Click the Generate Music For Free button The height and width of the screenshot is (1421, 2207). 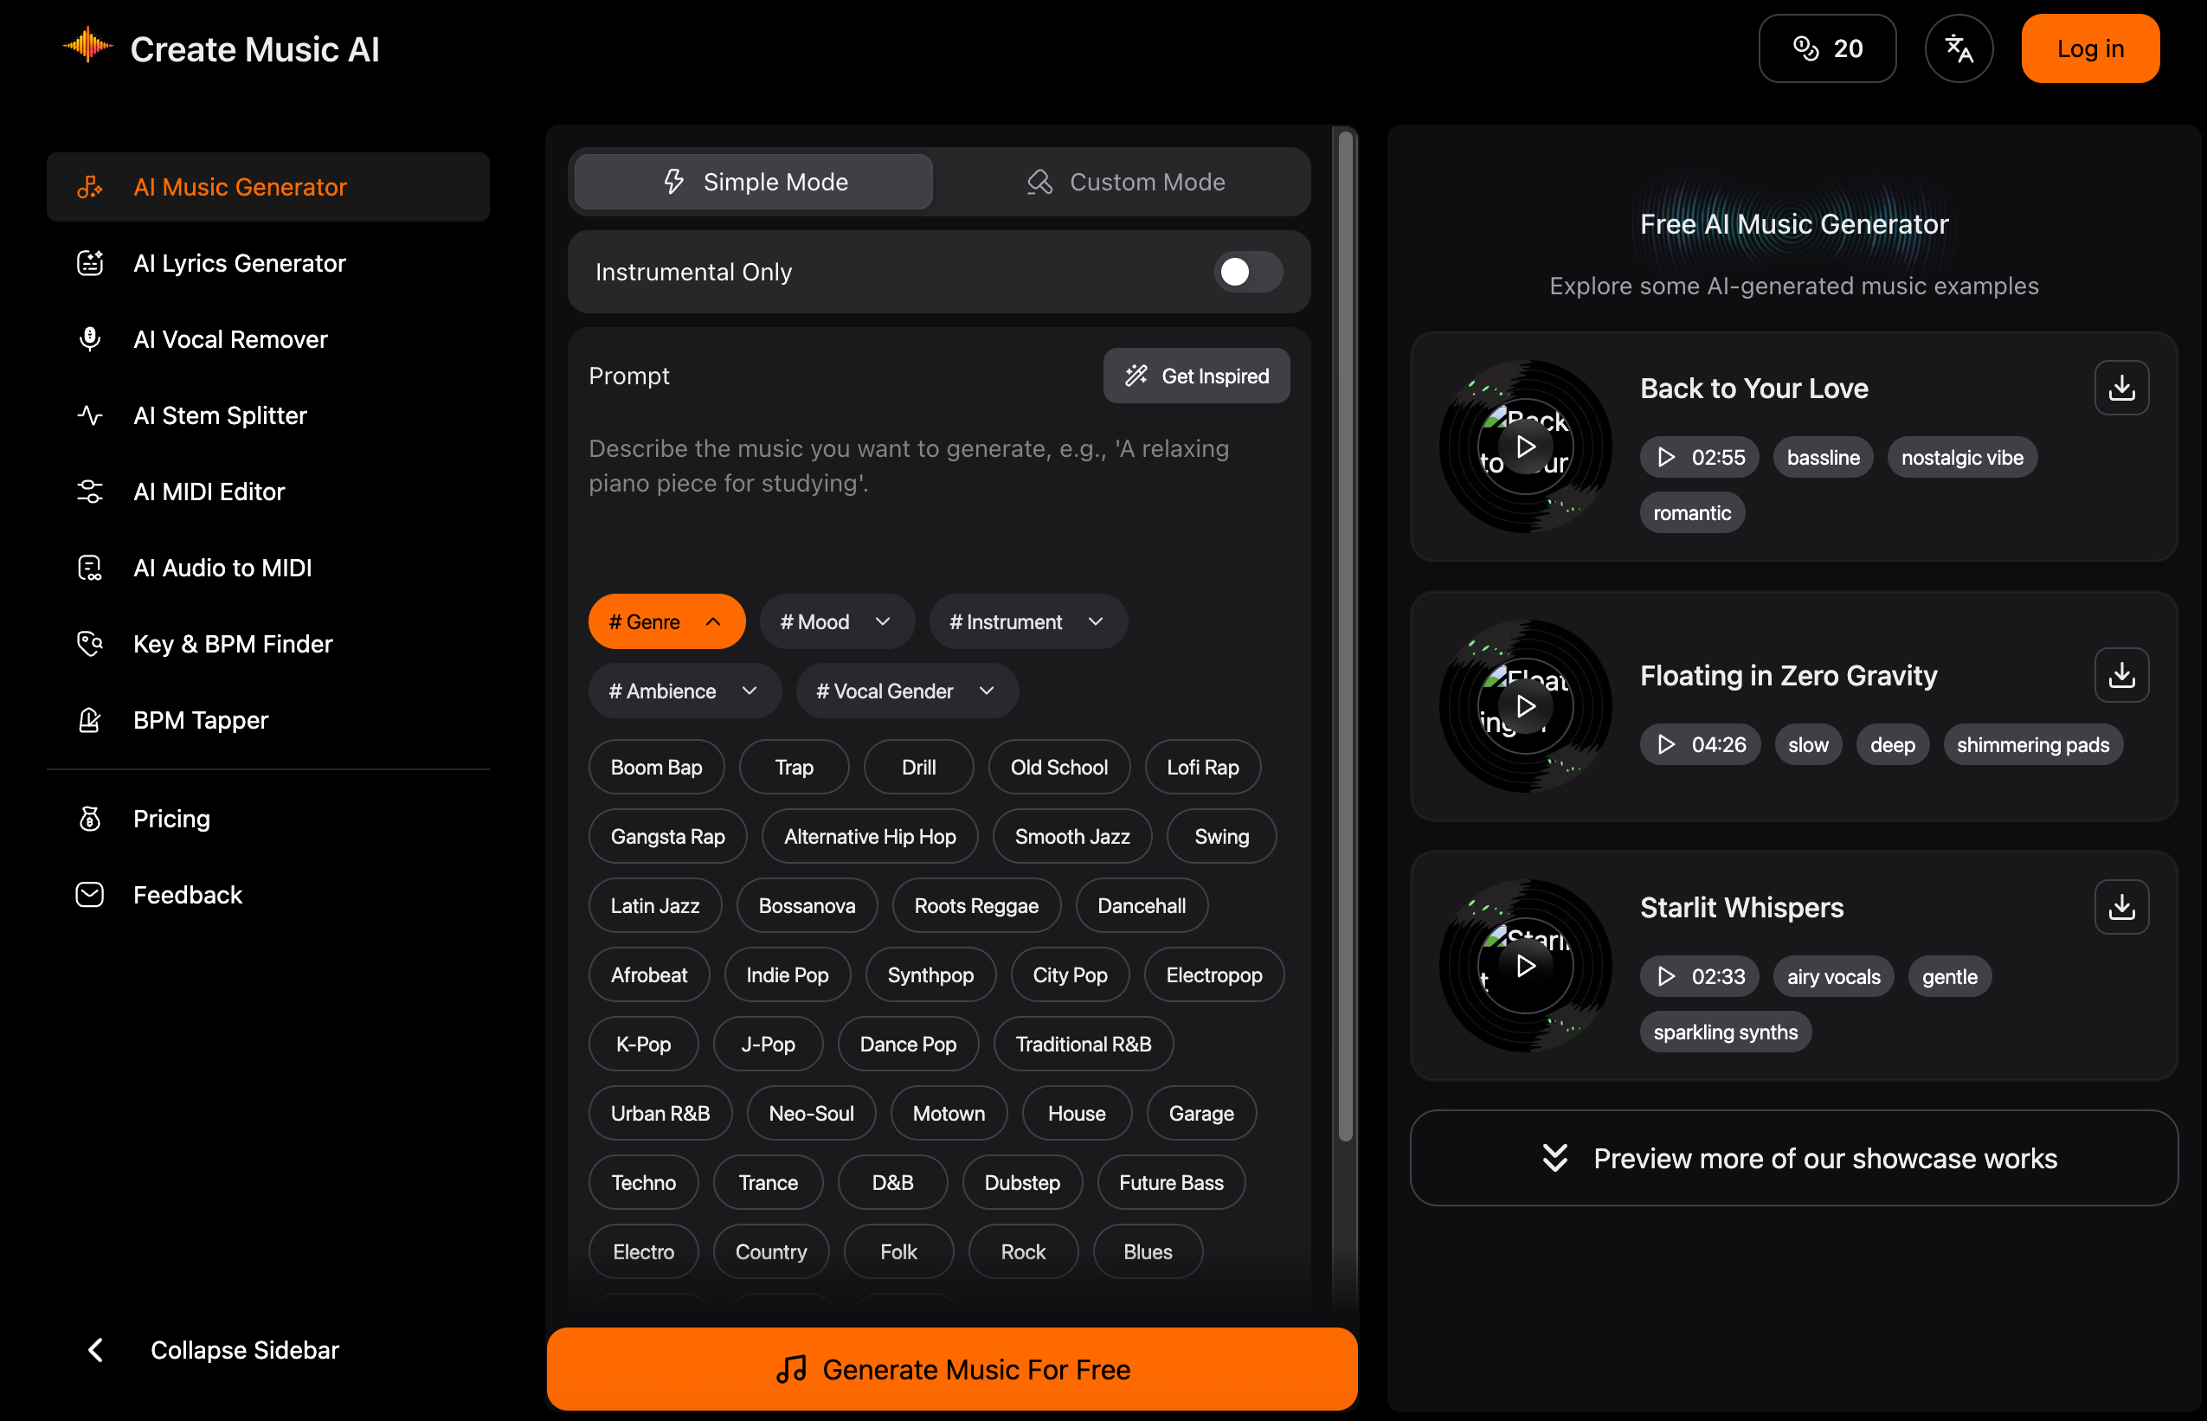coord(951,1368)
